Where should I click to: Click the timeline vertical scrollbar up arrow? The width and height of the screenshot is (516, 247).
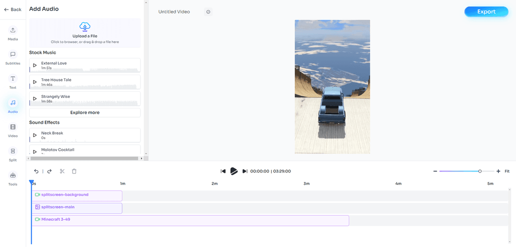(x=510, y=190)
